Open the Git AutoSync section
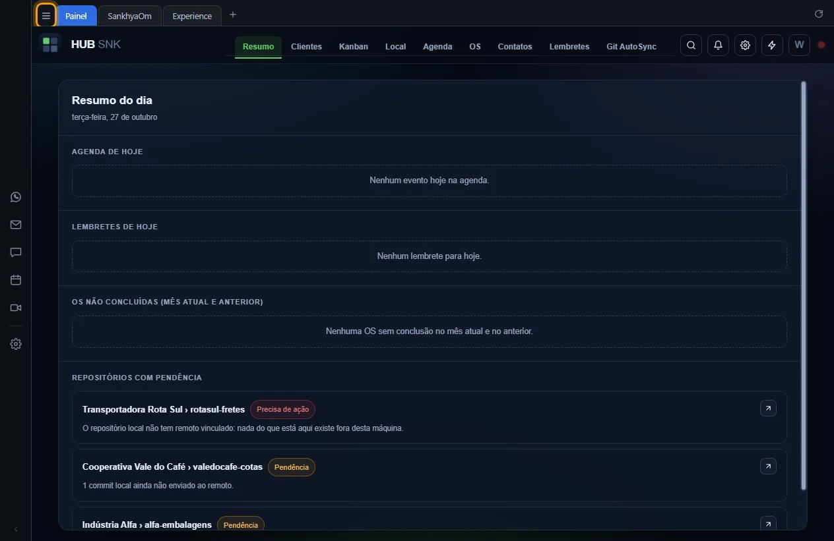The width and height of the screenshot is (834, 541). pyautogui.click(x=631, y=47)
